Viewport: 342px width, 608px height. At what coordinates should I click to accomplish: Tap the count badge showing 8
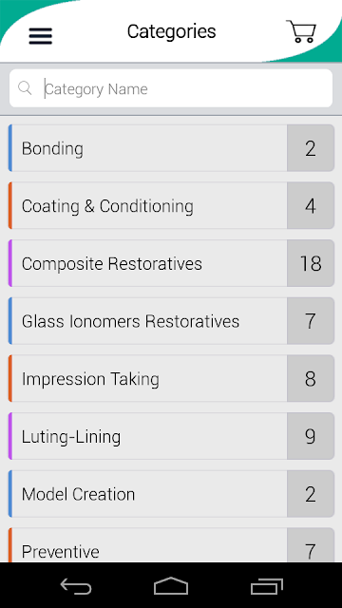pos(311,378)
